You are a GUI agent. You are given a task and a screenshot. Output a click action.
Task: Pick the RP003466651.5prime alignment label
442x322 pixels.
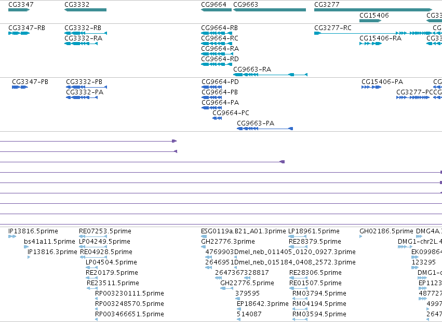(129, 314)
